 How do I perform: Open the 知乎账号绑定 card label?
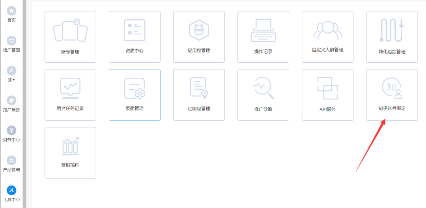coord(392,109)
